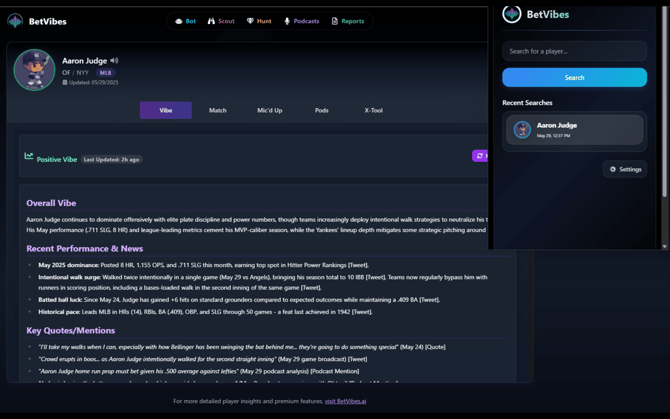
Task: Go to the Hunt diamond nav item
Action: [x=259, y=21]
